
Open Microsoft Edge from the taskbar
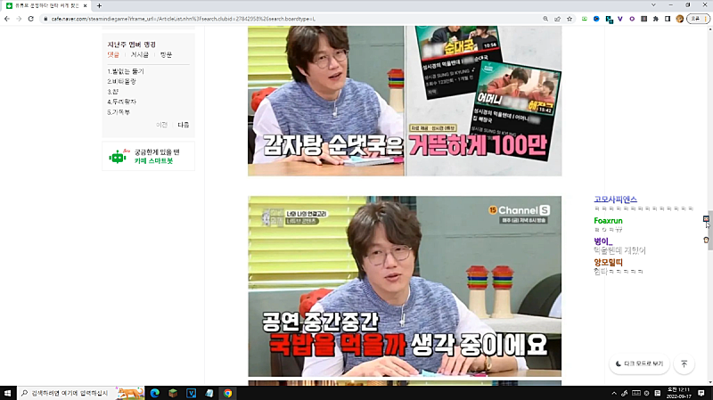point(154,393)
